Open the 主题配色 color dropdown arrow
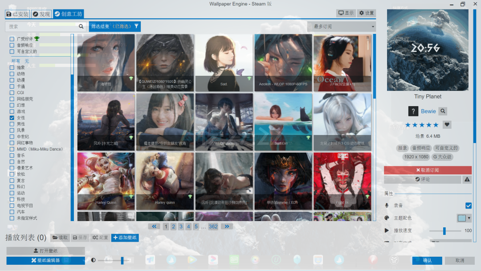The height and width of the screenshot is (271, 481). point(469,218)
